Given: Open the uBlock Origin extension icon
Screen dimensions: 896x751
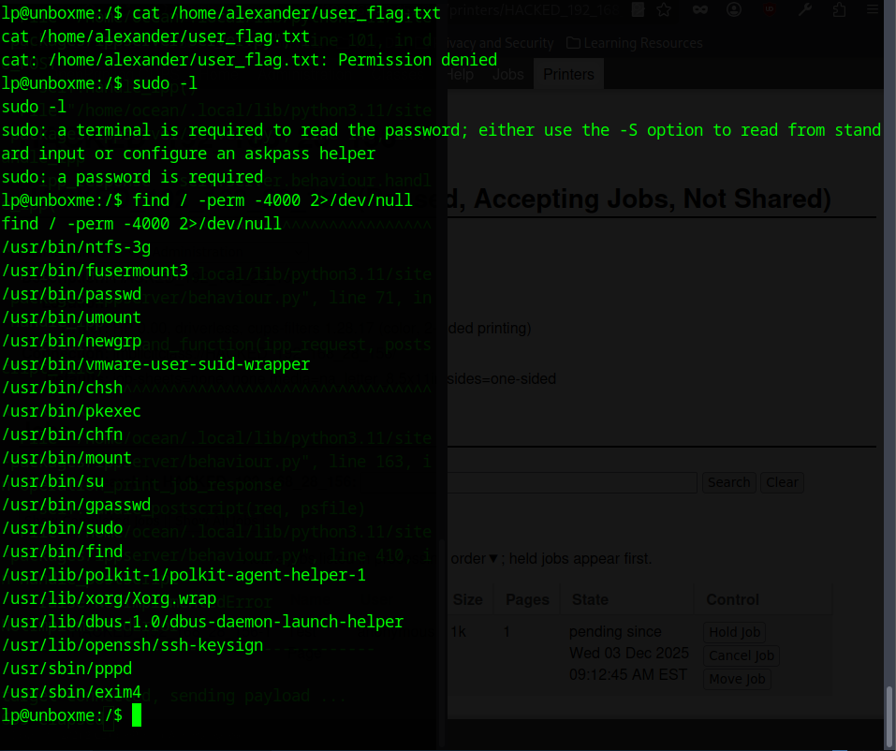Looking at the screenshot, I should tap(769, 10).
